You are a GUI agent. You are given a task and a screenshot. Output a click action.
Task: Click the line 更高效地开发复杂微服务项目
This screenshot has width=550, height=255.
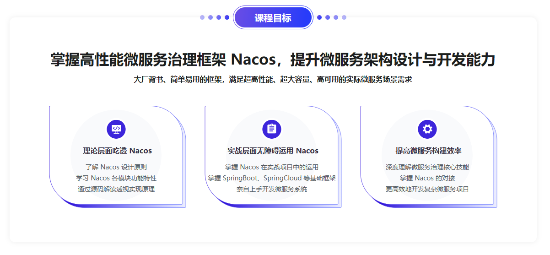click(427, 189)
